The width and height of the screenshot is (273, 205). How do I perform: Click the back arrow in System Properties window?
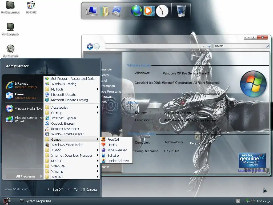coord(90,46)
